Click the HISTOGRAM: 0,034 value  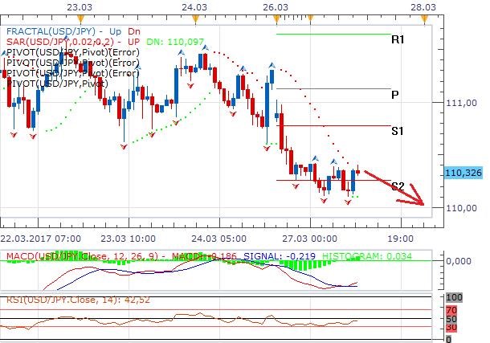367,256
